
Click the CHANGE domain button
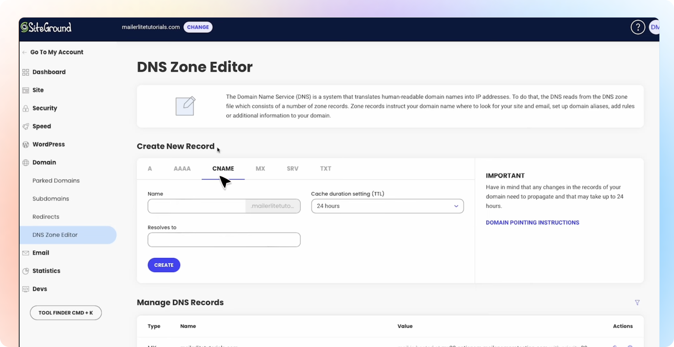click(198, 27)
